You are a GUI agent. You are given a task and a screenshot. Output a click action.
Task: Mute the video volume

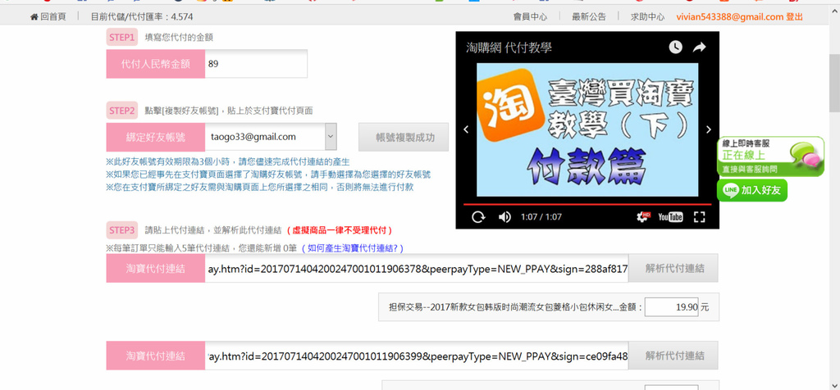pyautogui.click(x=504, y=216)
